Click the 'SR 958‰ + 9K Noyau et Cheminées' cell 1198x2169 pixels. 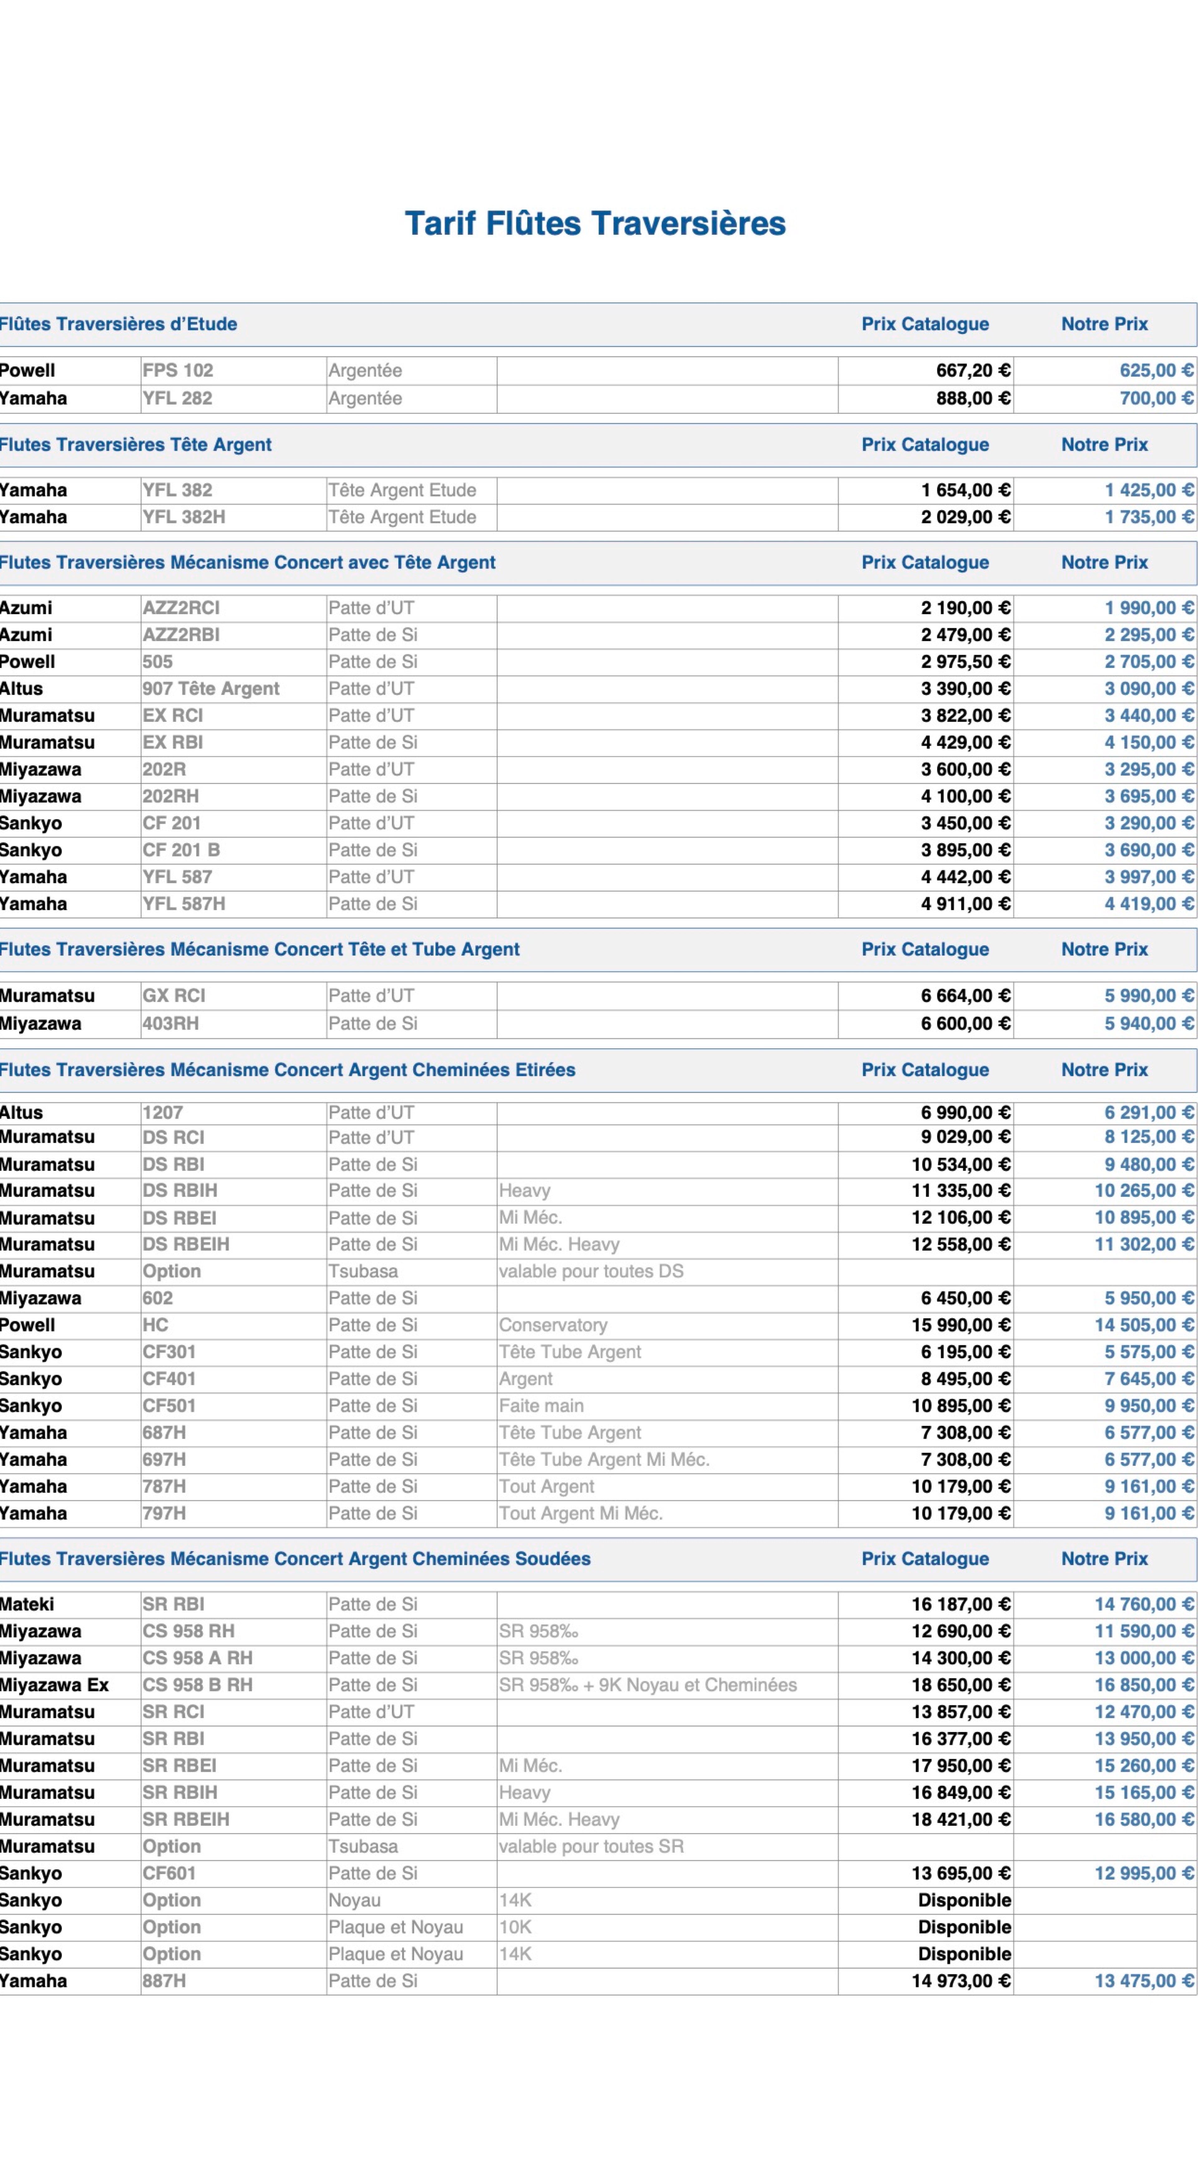[647, 1685]
